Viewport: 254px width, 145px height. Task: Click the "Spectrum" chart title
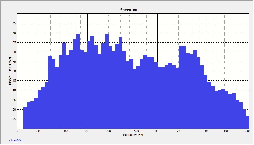(128, 10)
